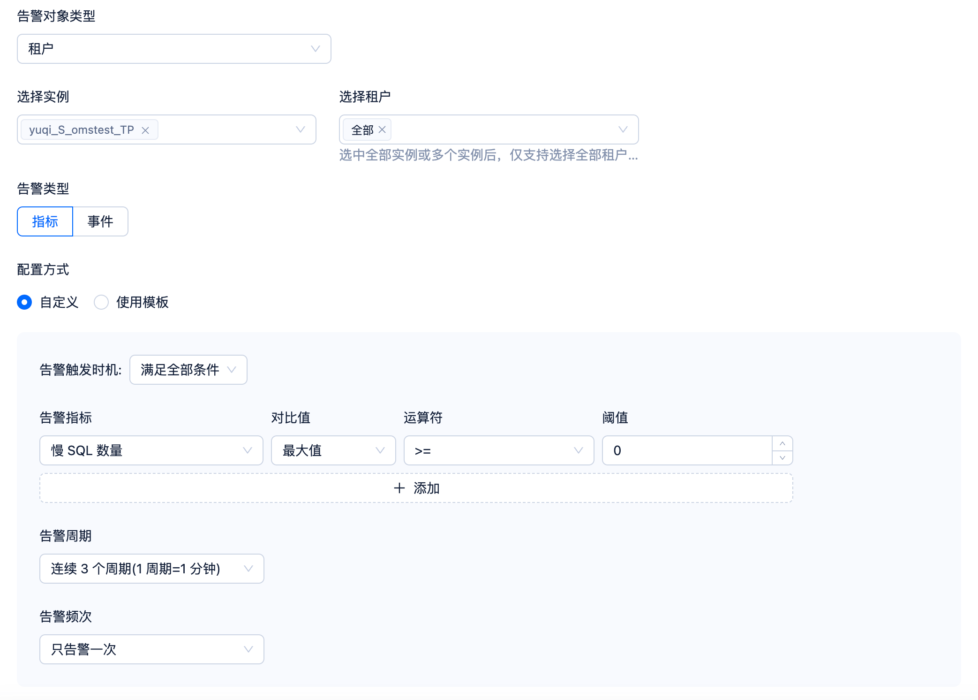Image resolution: width=978 pixels, height=700 pixels.
Task: Click the plus icon to add condition
Action: point(399,488)
